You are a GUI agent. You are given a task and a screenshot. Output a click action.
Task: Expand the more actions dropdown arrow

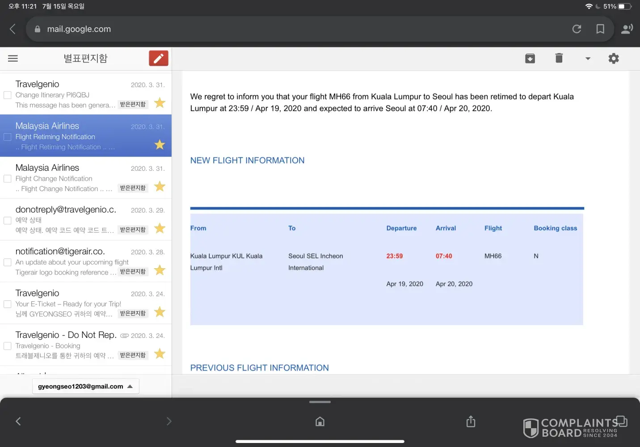tap(588, 59)
